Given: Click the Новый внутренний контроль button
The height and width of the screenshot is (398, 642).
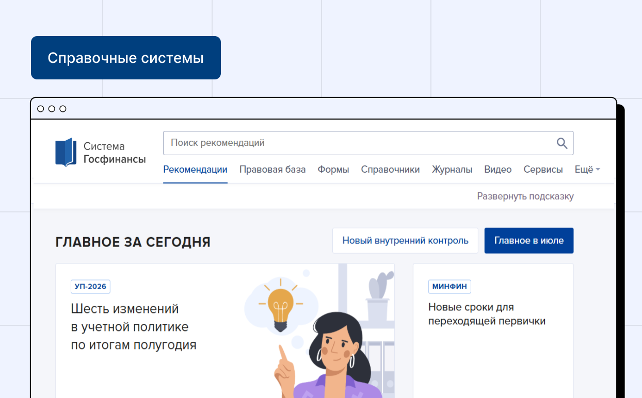Looking at the screenshot, I should [405, 241].
